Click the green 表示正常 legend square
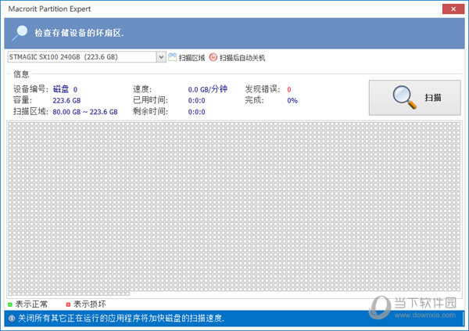This screenshot has width=469, height=331. (x=10, y=304)
